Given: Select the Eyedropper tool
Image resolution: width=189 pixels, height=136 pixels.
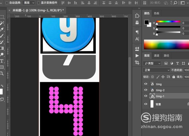Looking at the screenshot, I should click(2, 29).
